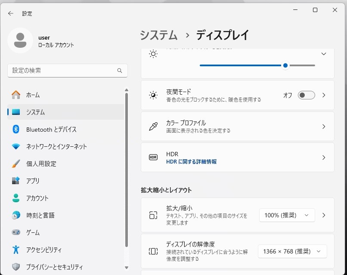
Task: Click the sidebar scrollbar thumb
Action: pyautogui.click(x=127, y=170)
